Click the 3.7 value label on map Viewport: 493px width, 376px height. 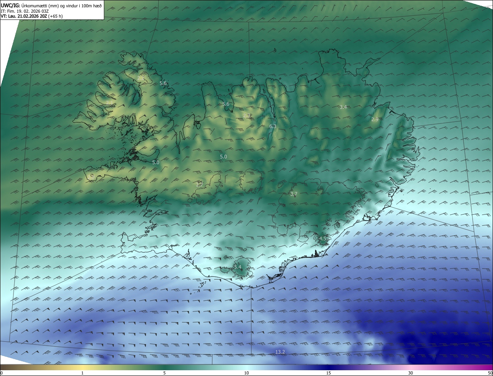pos(293,194)
